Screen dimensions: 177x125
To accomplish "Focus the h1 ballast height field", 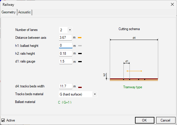I will coord(66,45).
